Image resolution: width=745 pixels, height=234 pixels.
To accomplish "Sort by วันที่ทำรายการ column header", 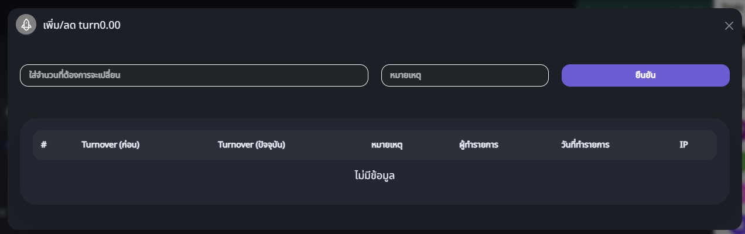I will click(x=585, y=144).
